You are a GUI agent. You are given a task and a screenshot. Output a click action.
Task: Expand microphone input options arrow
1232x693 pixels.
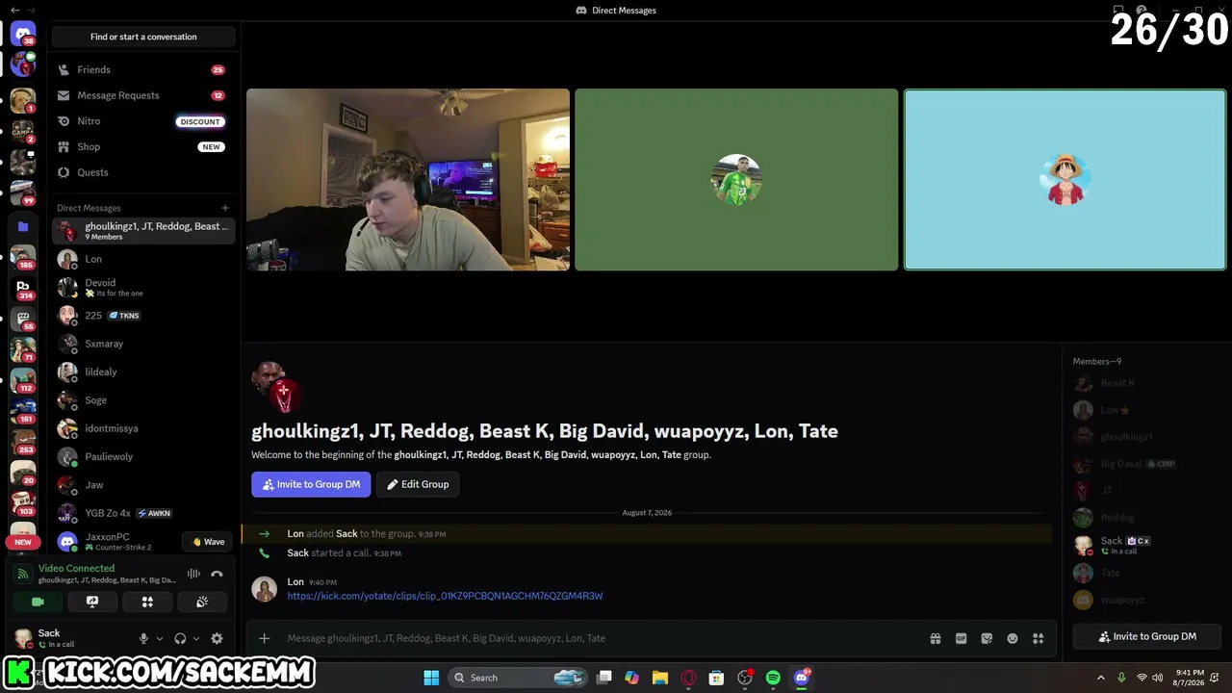click(x=160, y=638)
